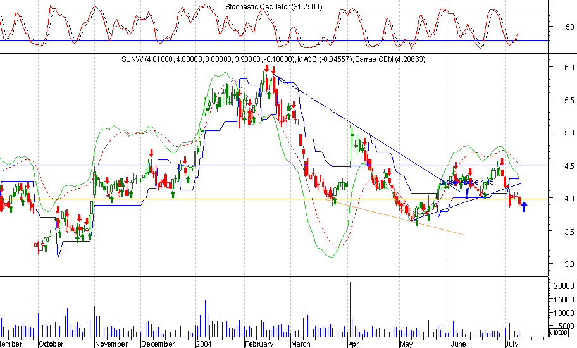This screenshot has width=577, height=348.
Task: Click the 5.0 price axis label
Action: 569,132
